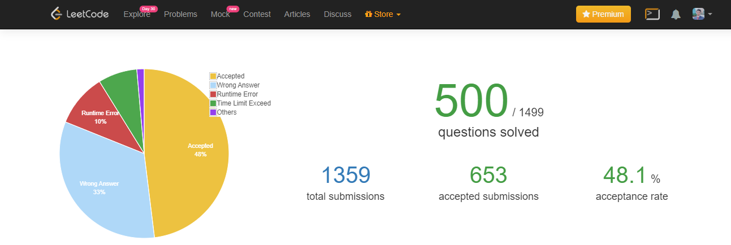731x245 pixels.
Task: Open the Discuss forum
Action: click(338, 14)
